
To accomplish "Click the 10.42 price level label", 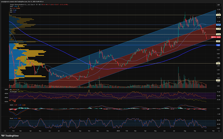I will (x=218, y=34).
